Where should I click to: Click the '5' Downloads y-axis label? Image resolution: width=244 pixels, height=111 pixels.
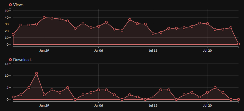8,87
